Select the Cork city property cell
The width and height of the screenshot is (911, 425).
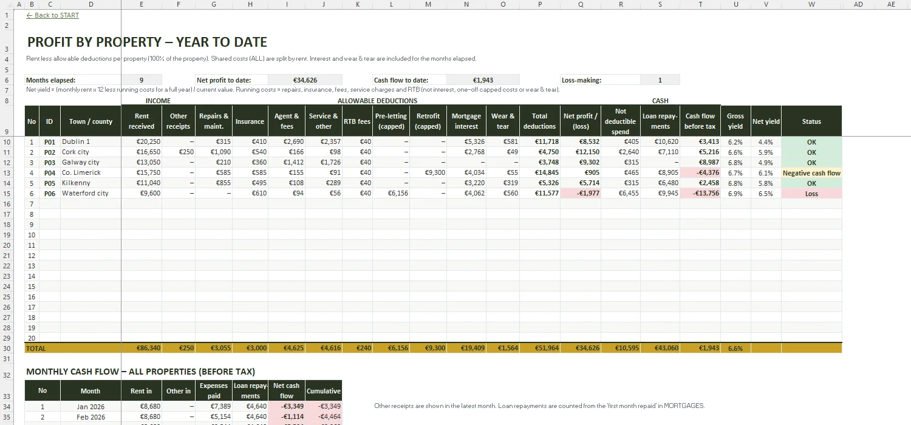click(x=90, y=152)
